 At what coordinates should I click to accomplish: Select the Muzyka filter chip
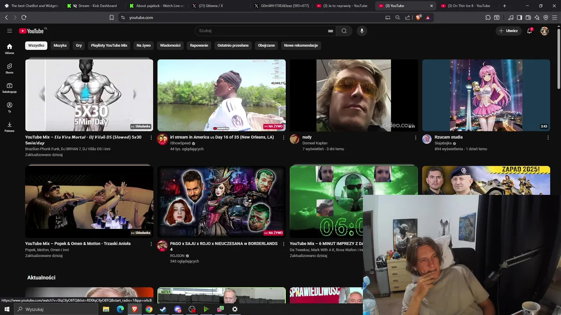point(60,45)
